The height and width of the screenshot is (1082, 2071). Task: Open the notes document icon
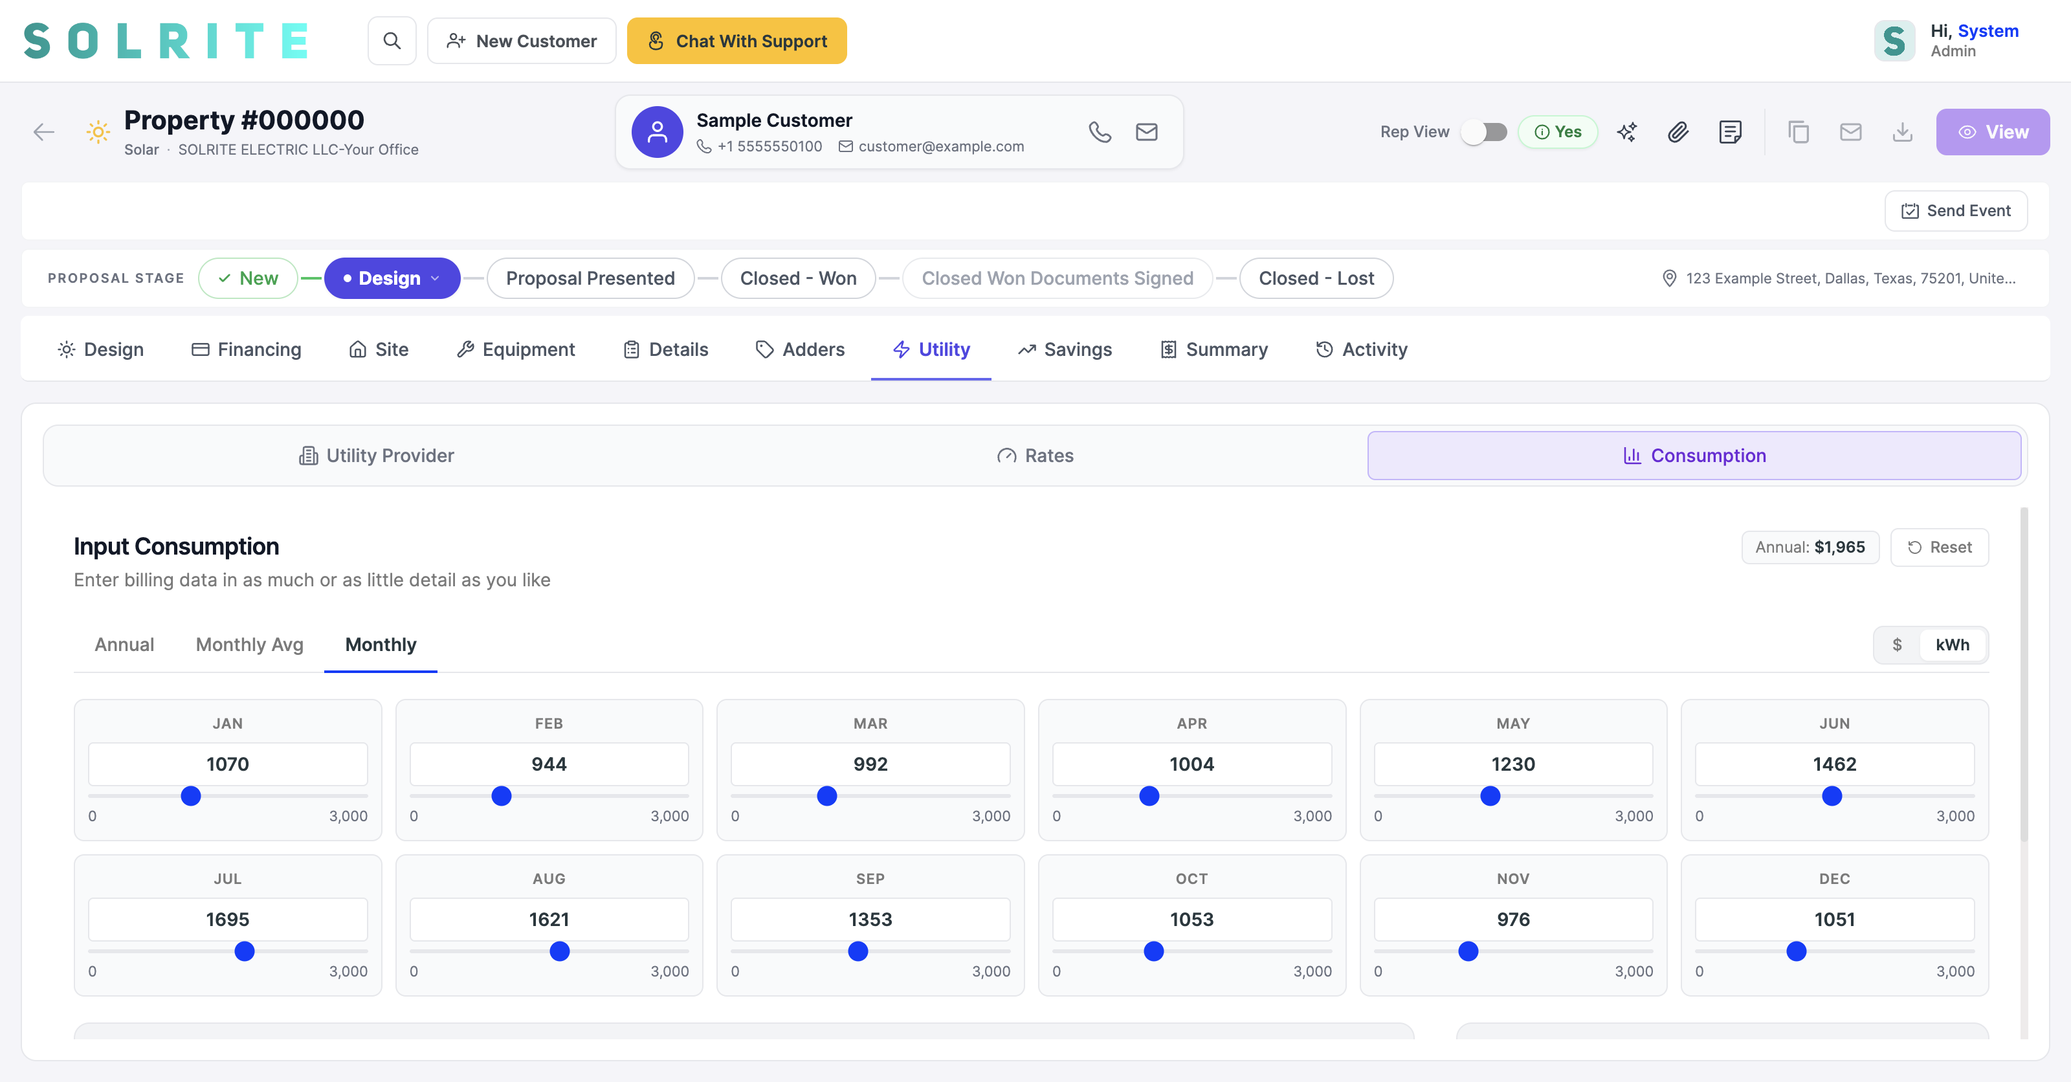pos(1730,132)
